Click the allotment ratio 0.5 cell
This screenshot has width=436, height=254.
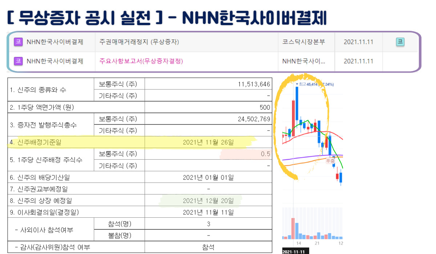(266, 154)
